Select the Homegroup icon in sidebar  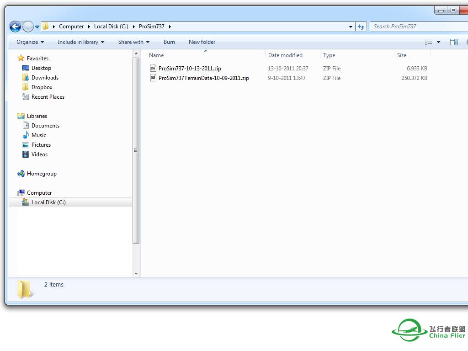tap(21, 174)
